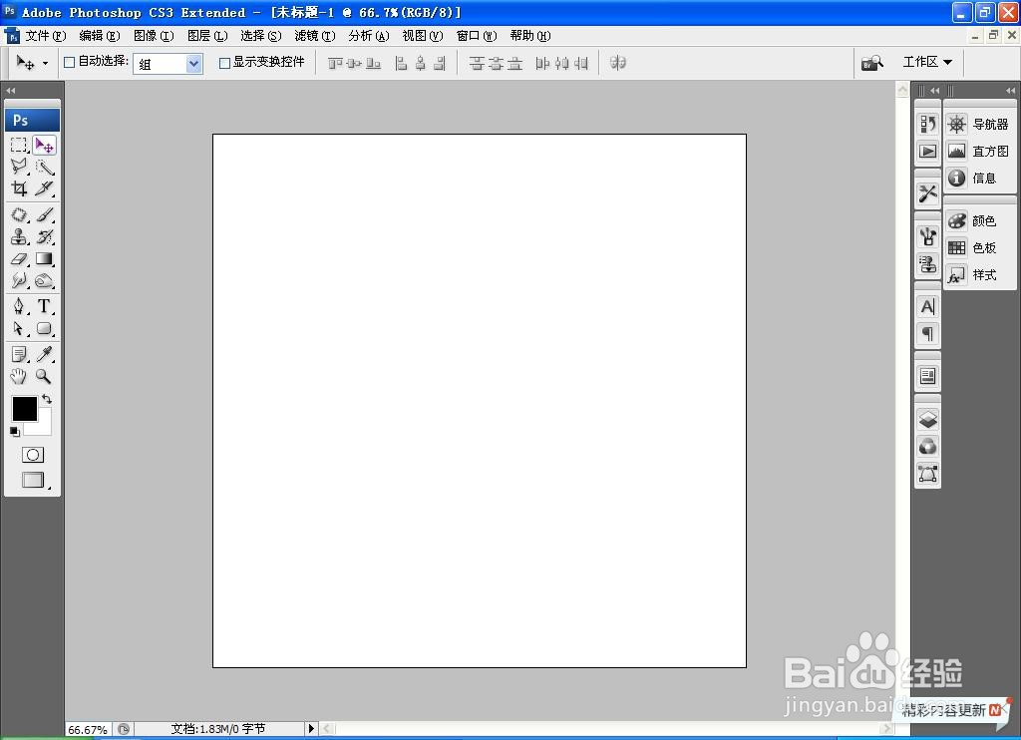Open the 编辑(E) menu
This screenshot has width=1021, height=740.
click(100, 36)
